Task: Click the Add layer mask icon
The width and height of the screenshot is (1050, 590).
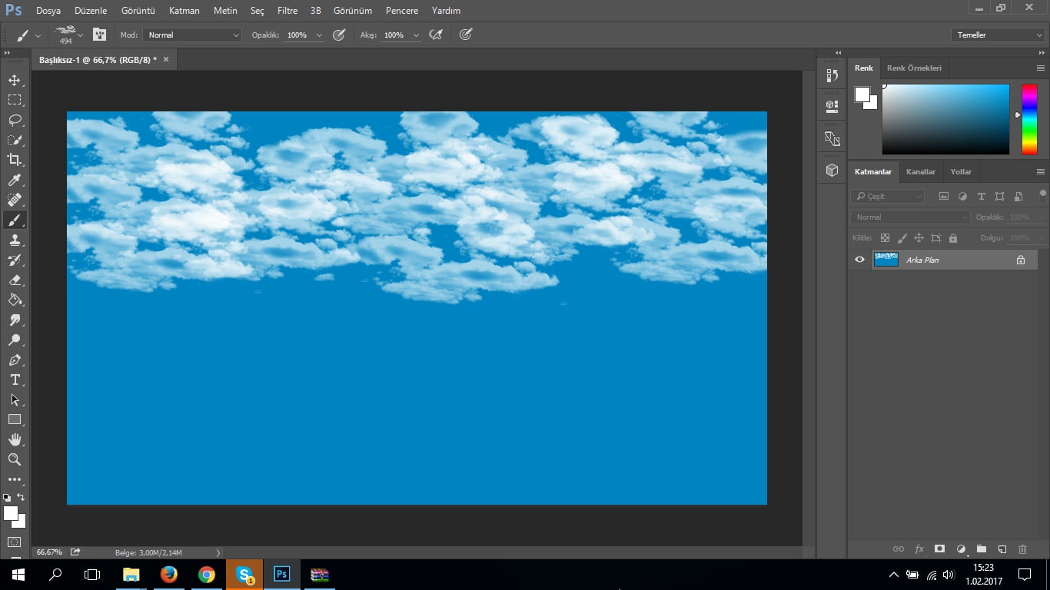Action: click(x=940, y=549)
